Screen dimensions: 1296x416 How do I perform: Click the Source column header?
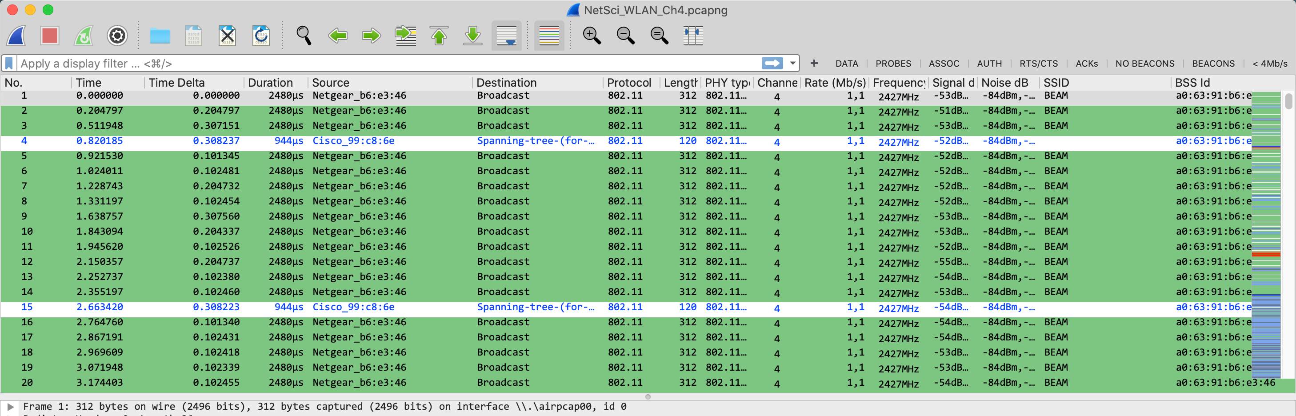(331, 83)
